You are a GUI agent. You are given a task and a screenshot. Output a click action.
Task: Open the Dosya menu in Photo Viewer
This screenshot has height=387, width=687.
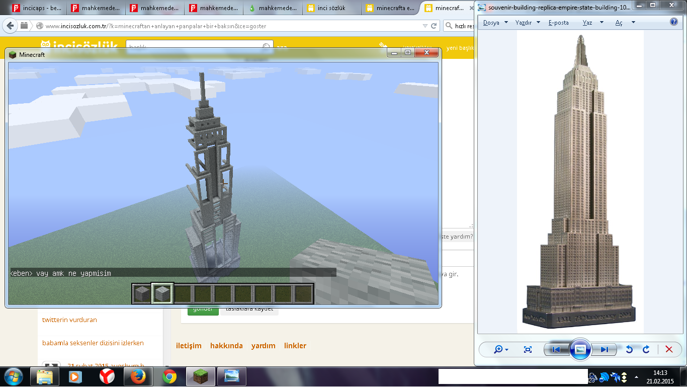(495, 23)
